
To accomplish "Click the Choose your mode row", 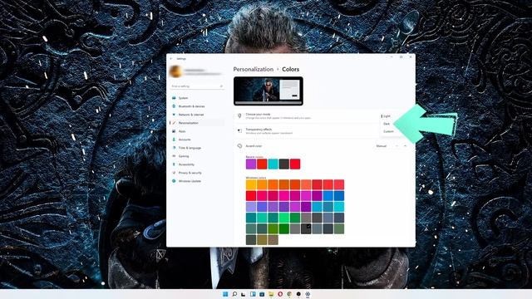I will tap(323, 116).
